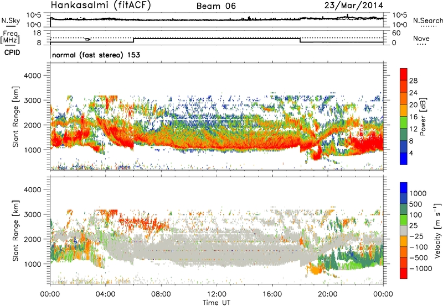This screenshot has height=306, width=443.
Task: Click the 500 label on velocity colorbar
Action: click(416, 204)
